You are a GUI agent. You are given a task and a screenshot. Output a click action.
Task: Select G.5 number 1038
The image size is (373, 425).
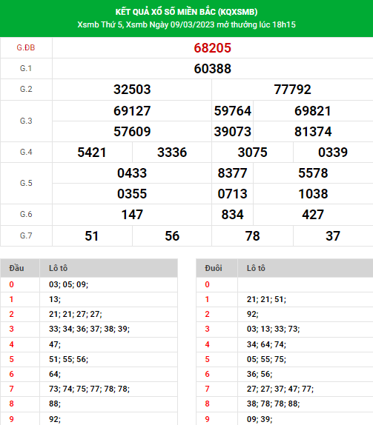[x=313, y=194]
